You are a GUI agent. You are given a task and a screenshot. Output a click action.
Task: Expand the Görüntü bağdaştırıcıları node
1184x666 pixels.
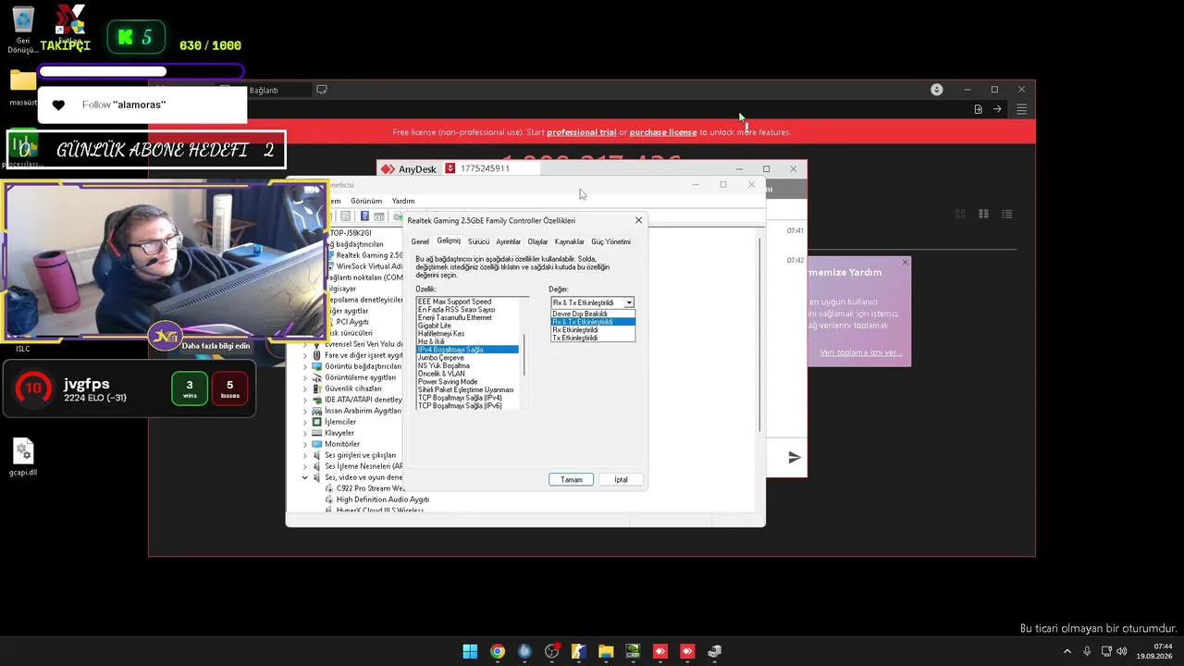coord(305,366)
